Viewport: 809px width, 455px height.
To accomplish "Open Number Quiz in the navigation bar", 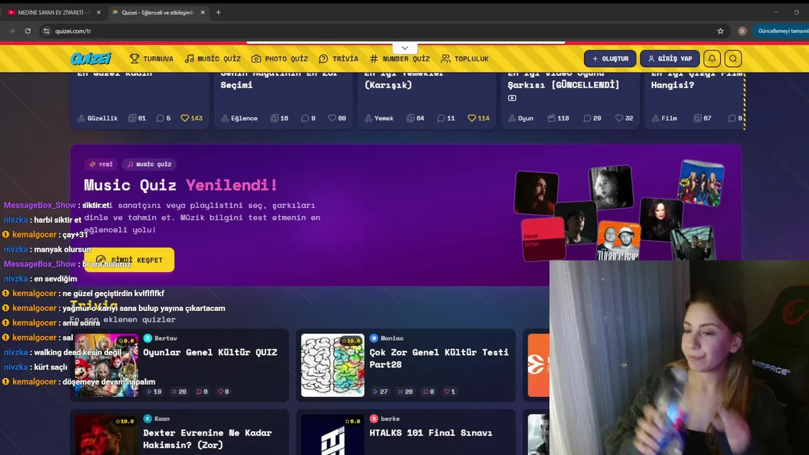I will [399, 59].
